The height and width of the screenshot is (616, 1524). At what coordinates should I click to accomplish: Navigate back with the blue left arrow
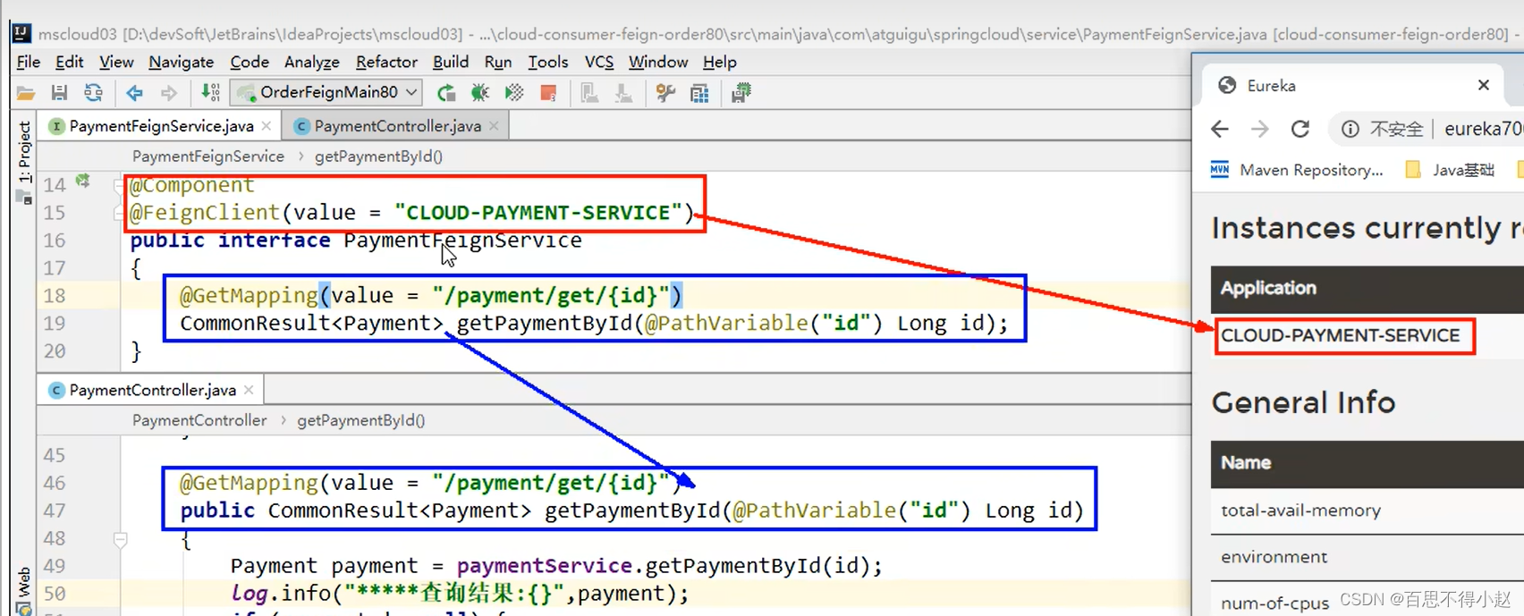[134, 92]
